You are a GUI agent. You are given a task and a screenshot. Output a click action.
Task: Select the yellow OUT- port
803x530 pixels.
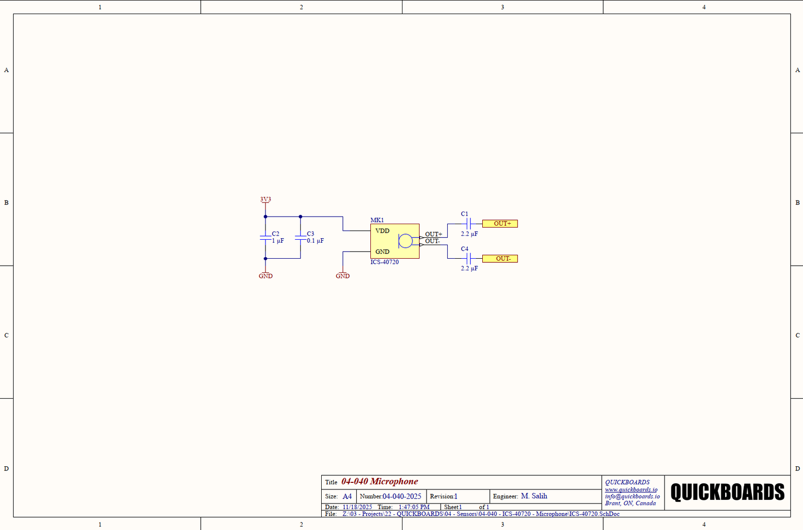[500, 259]
